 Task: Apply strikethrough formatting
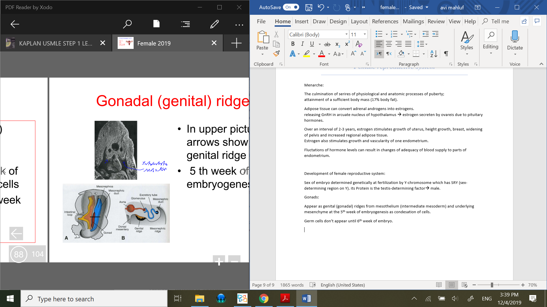click(327, 44)
